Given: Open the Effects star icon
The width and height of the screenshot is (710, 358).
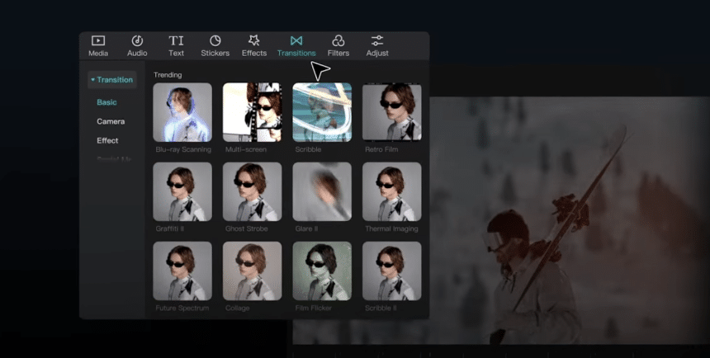Looking at the screenshot, I should (254, 41).
